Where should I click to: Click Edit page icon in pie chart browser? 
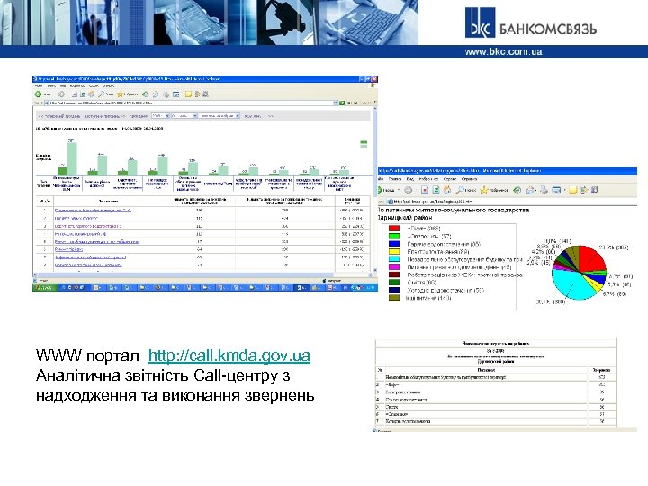pyautogui.click(x=557, y=190)
